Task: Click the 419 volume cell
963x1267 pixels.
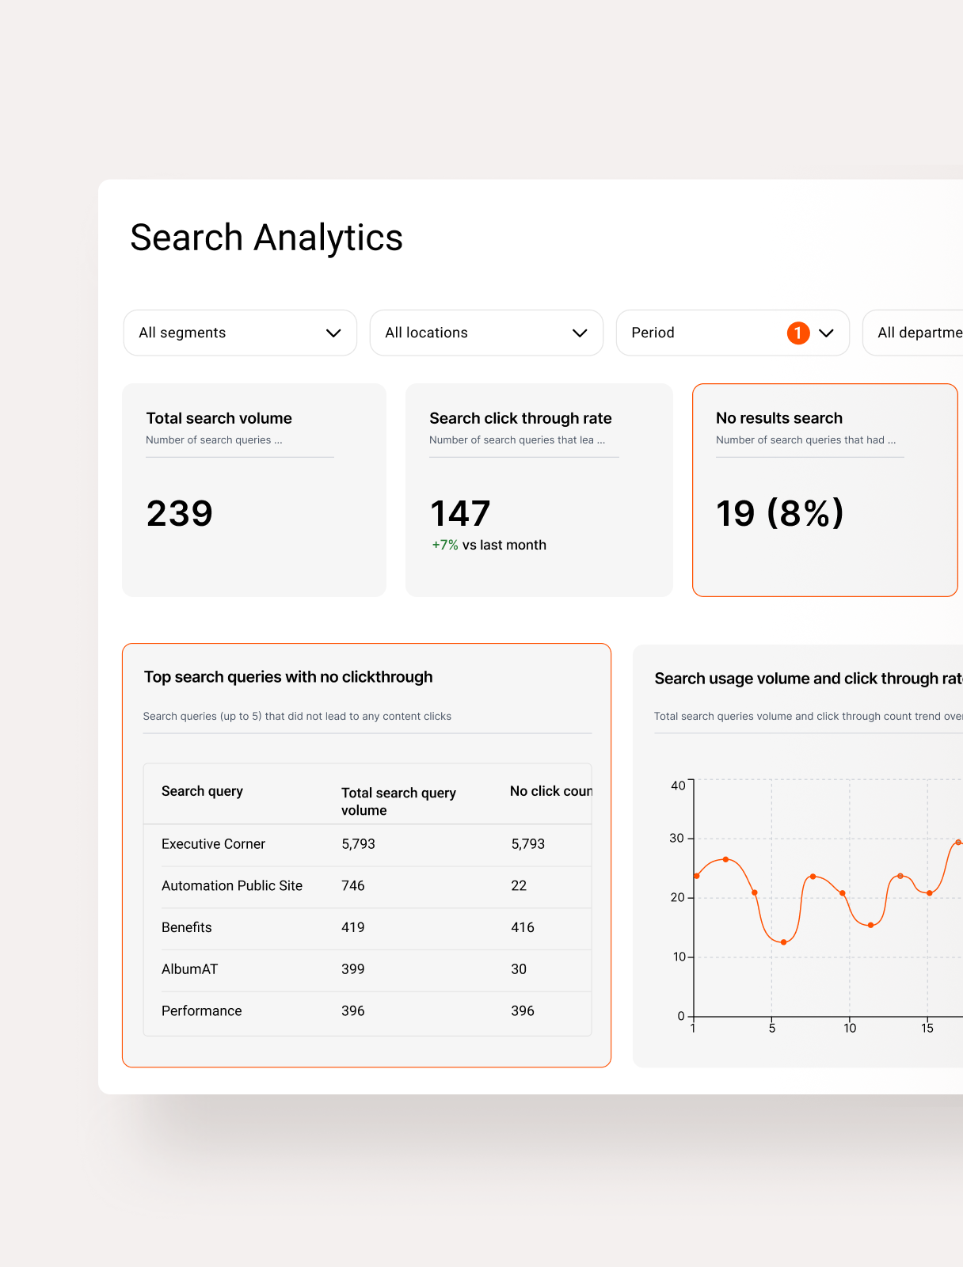Action: click(x=353, y=928)
